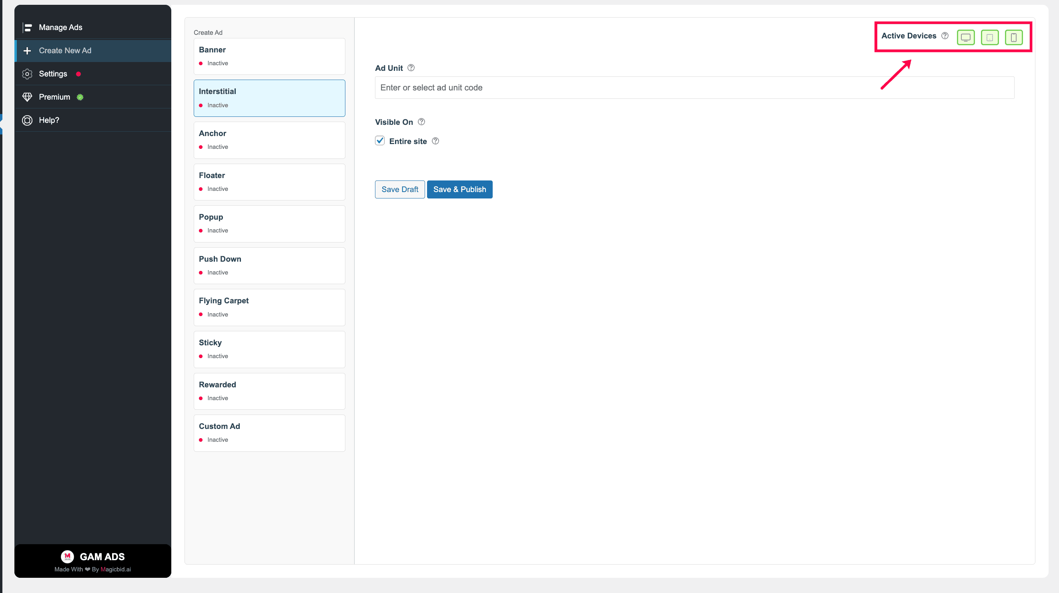Click the Help lifebuoy icon

pyautogui.click(x=27, y=120)
